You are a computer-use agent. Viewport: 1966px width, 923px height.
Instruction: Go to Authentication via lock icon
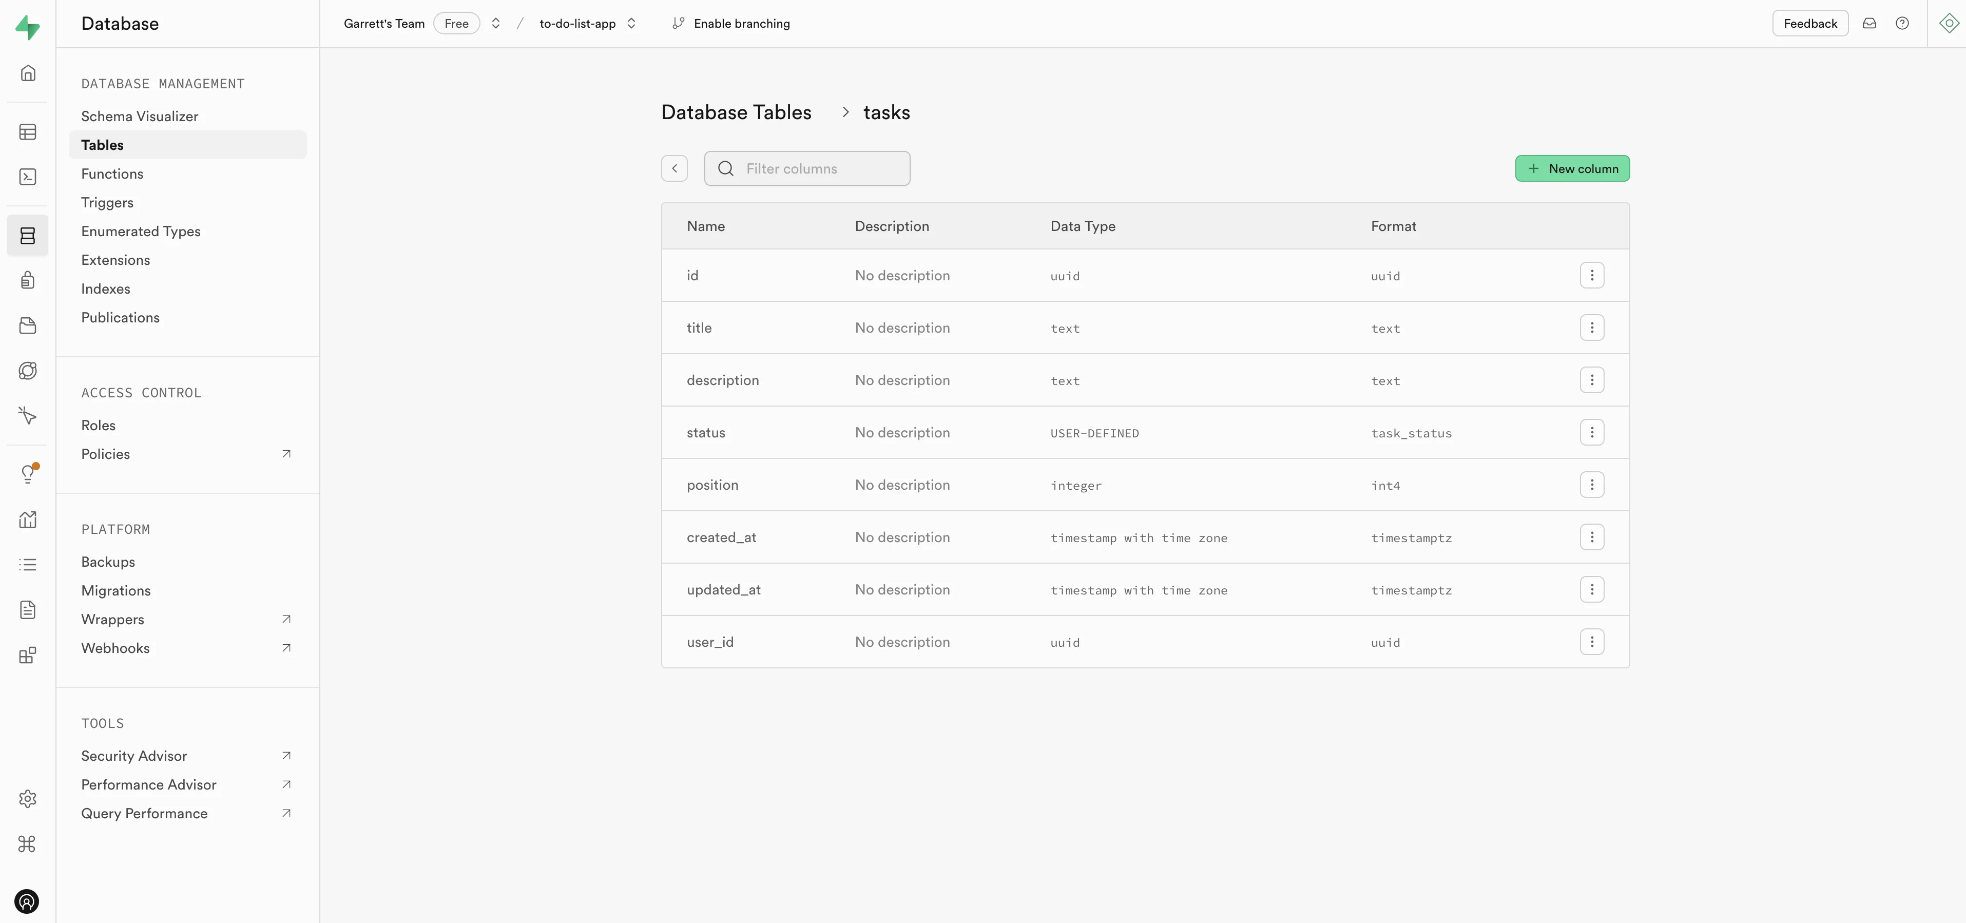(28, 280)
